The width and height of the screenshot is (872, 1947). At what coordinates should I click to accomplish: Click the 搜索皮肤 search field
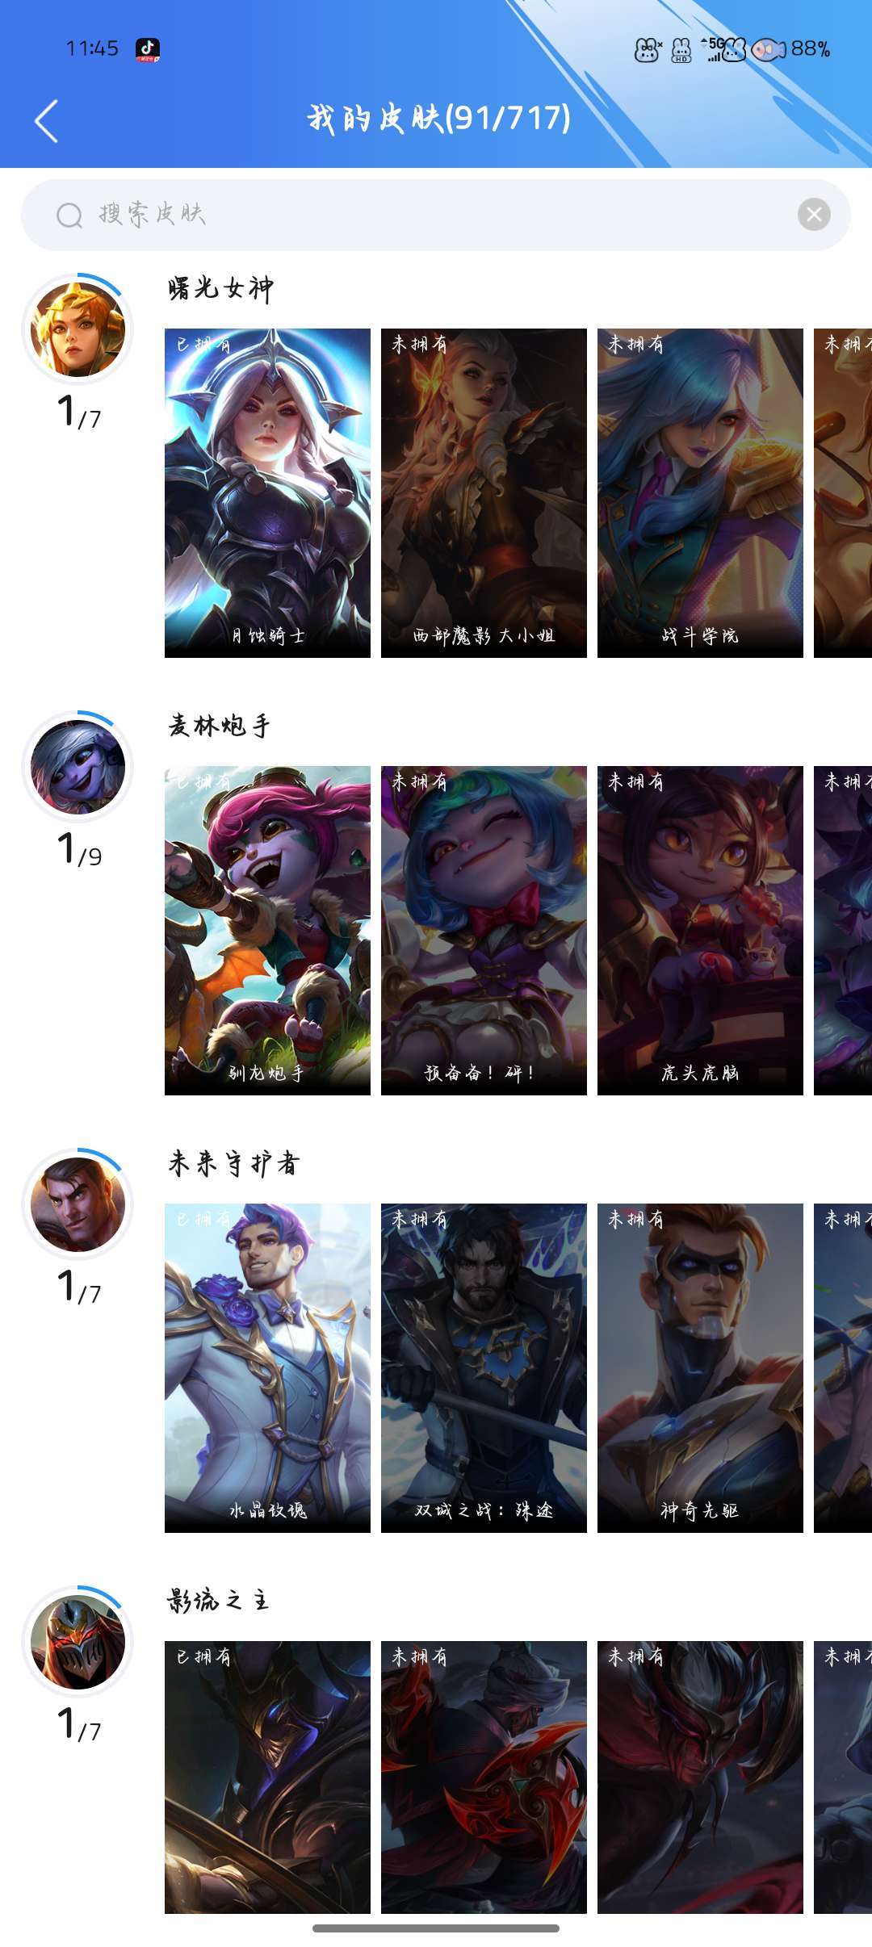pyautogui.click(x=436, y=215)
